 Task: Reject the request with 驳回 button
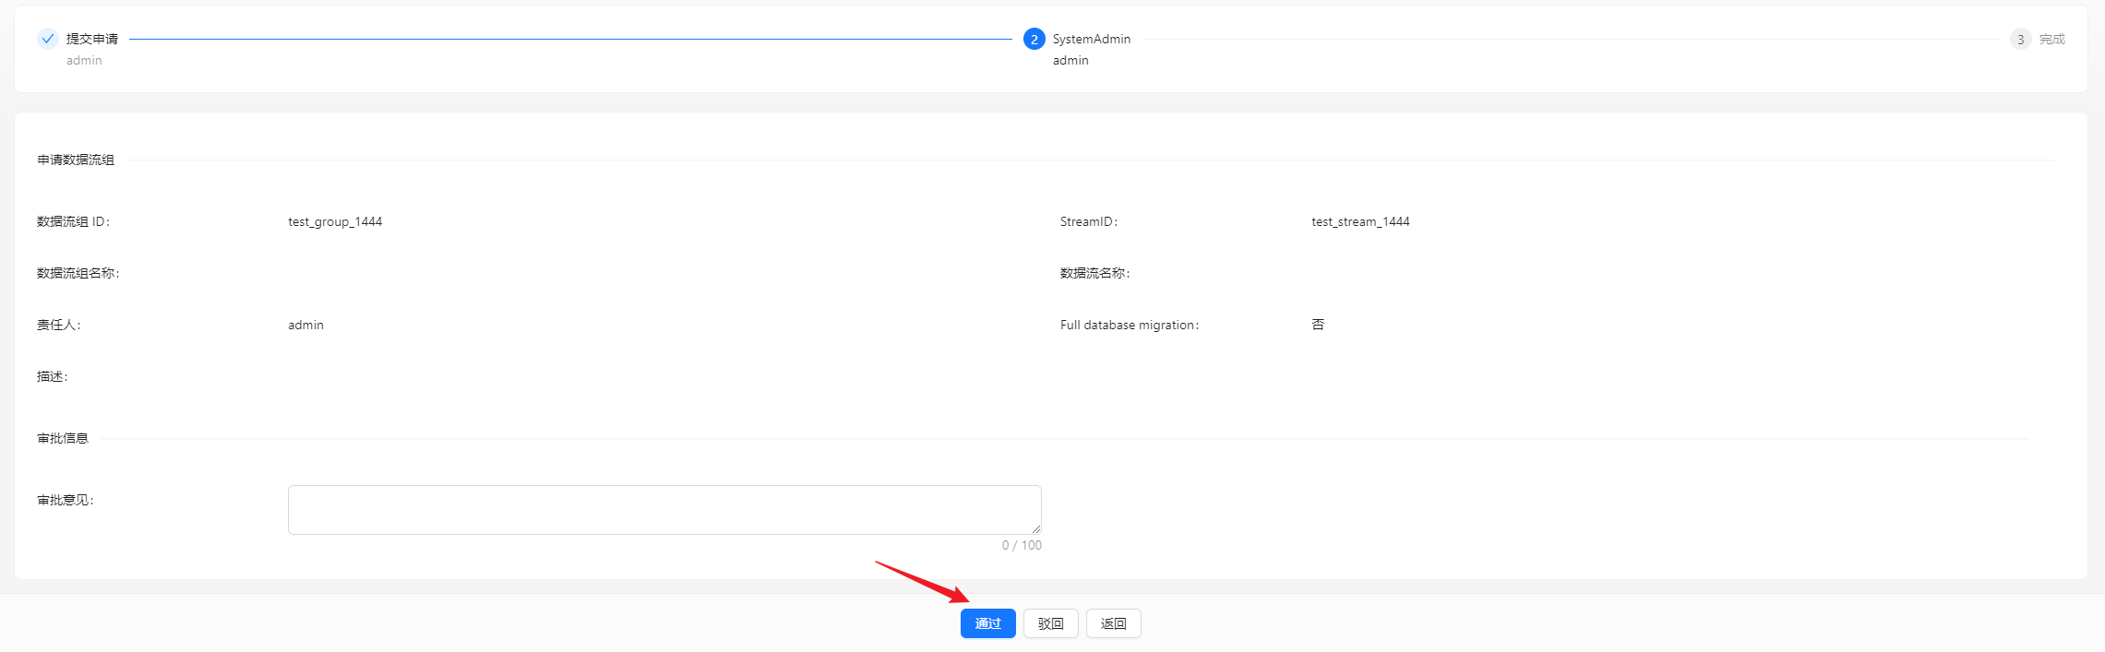tap(1050, 623)
